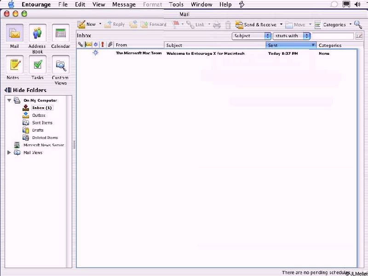Open the File menu
368x276 pixels.
pos(63,5)
